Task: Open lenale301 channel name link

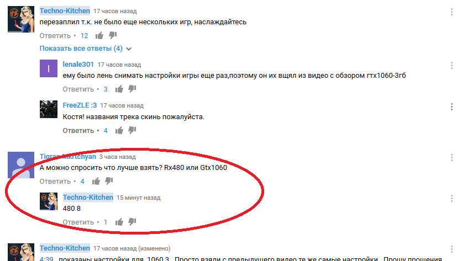Action: tap(78, 65)
